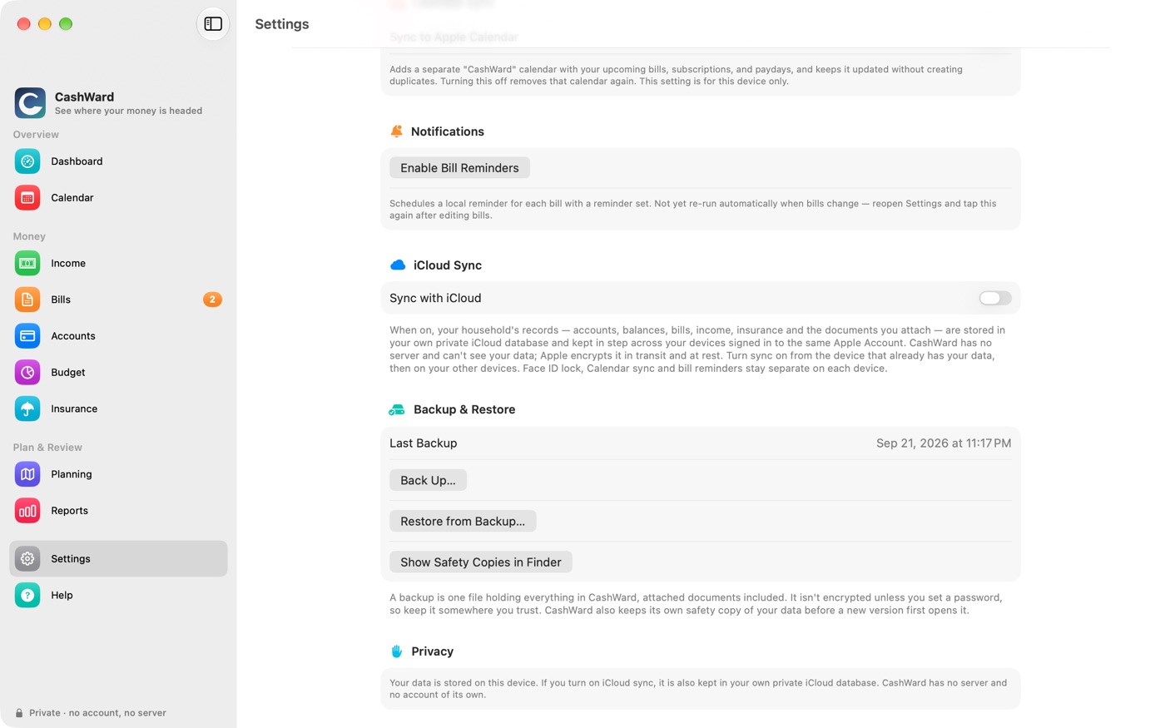The image size is (1165, 728).
Task: Click 'See where your money is headed' tagline
Action: tap(128, 111)
